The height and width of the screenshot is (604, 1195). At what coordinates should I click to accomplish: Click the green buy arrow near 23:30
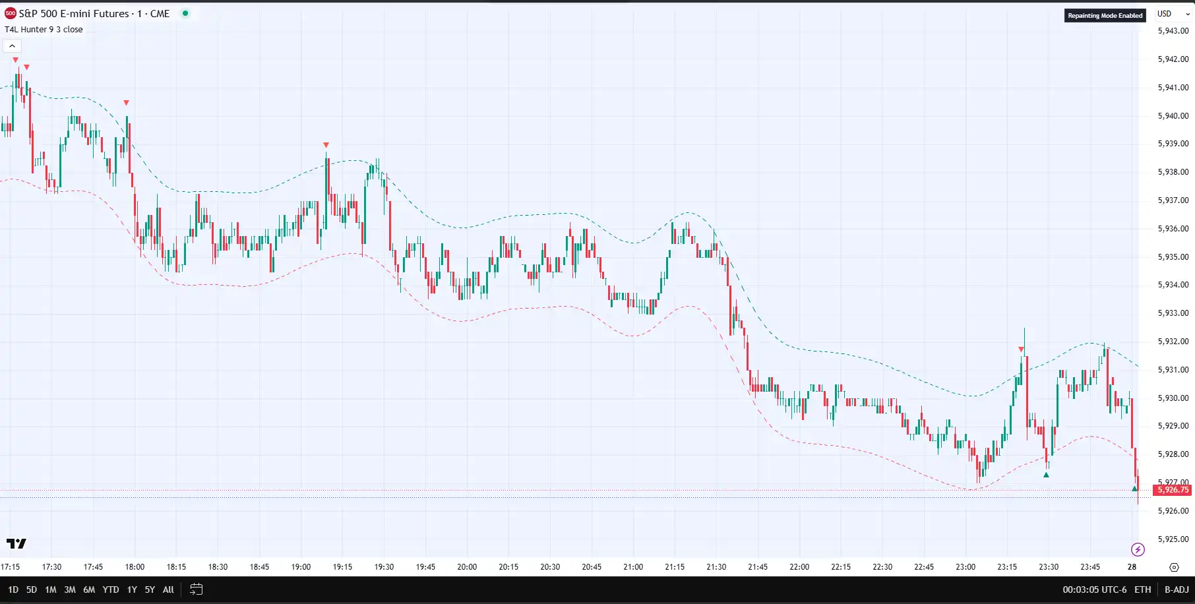tap(1046, 475)
